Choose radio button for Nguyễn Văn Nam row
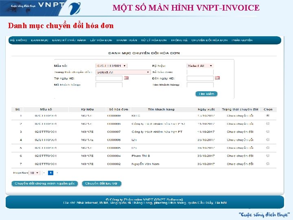The height and width of the screenshot is (220, 293). tap(268, 164)
